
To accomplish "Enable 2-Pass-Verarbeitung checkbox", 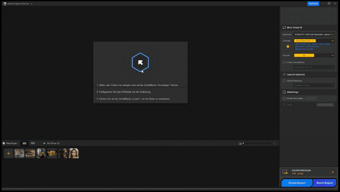I will pyautogui.click(x=284, y=62).
